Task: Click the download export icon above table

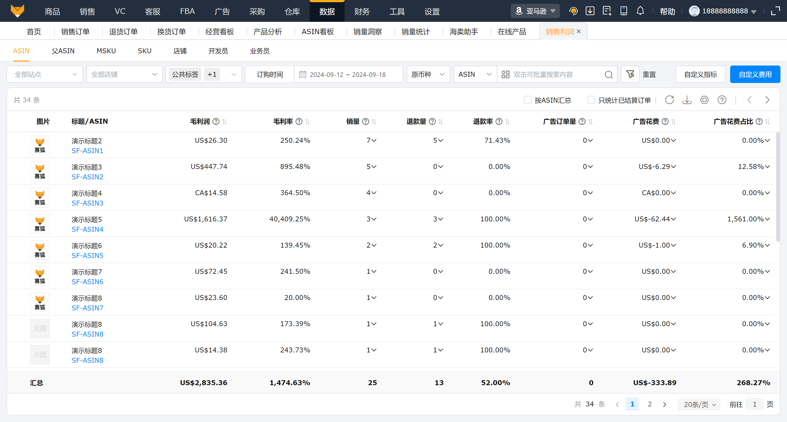Action: tap(687, 100)
